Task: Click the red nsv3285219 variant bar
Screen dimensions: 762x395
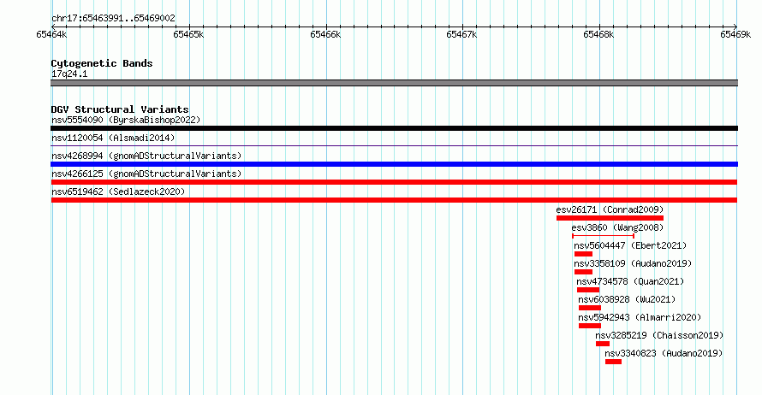Action: (603, 344)
